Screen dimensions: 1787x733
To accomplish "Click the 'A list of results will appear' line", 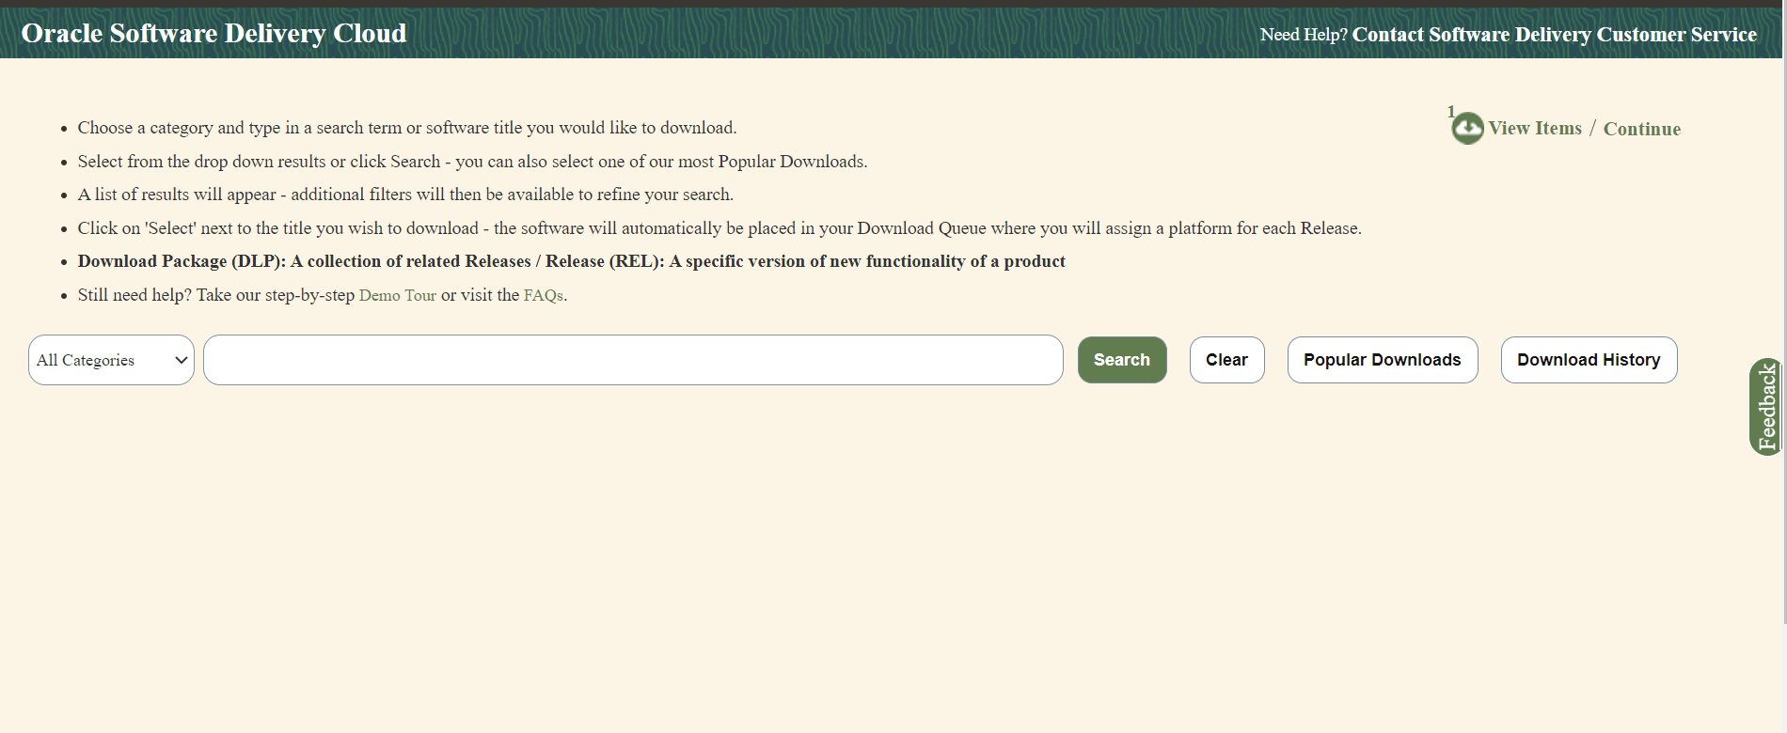I will pos(405,195).
